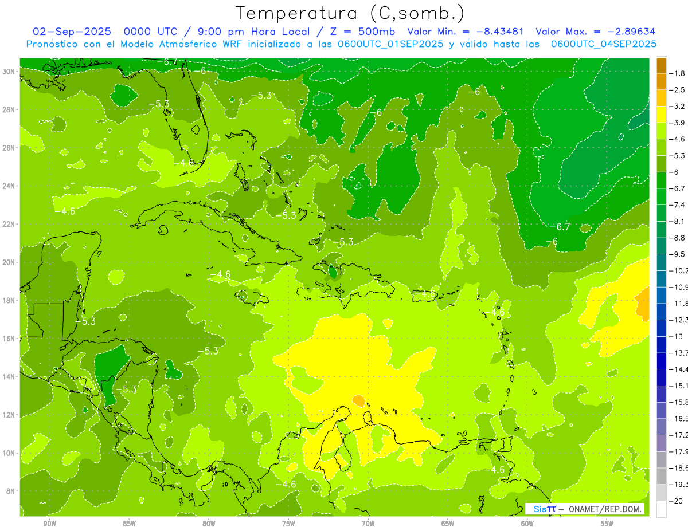Screen dimensions: 688x531
Task: Click the title "Temperatura (C,somb.)"
Action: point(350,13)
